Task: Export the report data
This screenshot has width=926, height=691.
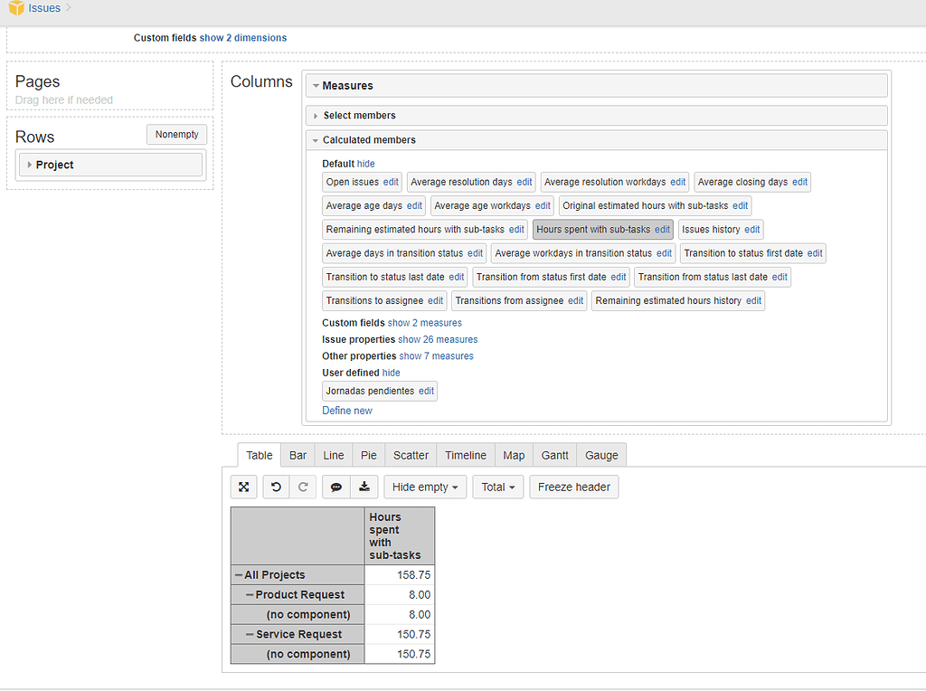Action: click(364, 487)
